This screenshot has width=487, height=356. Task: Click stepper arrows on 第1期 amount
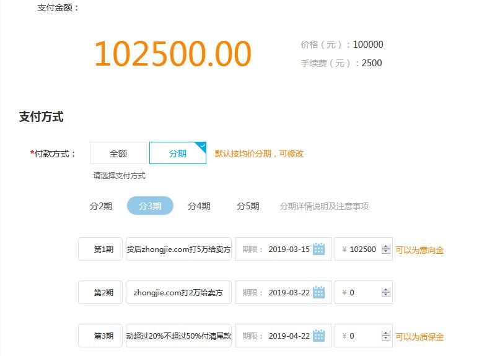pos(386,249)
